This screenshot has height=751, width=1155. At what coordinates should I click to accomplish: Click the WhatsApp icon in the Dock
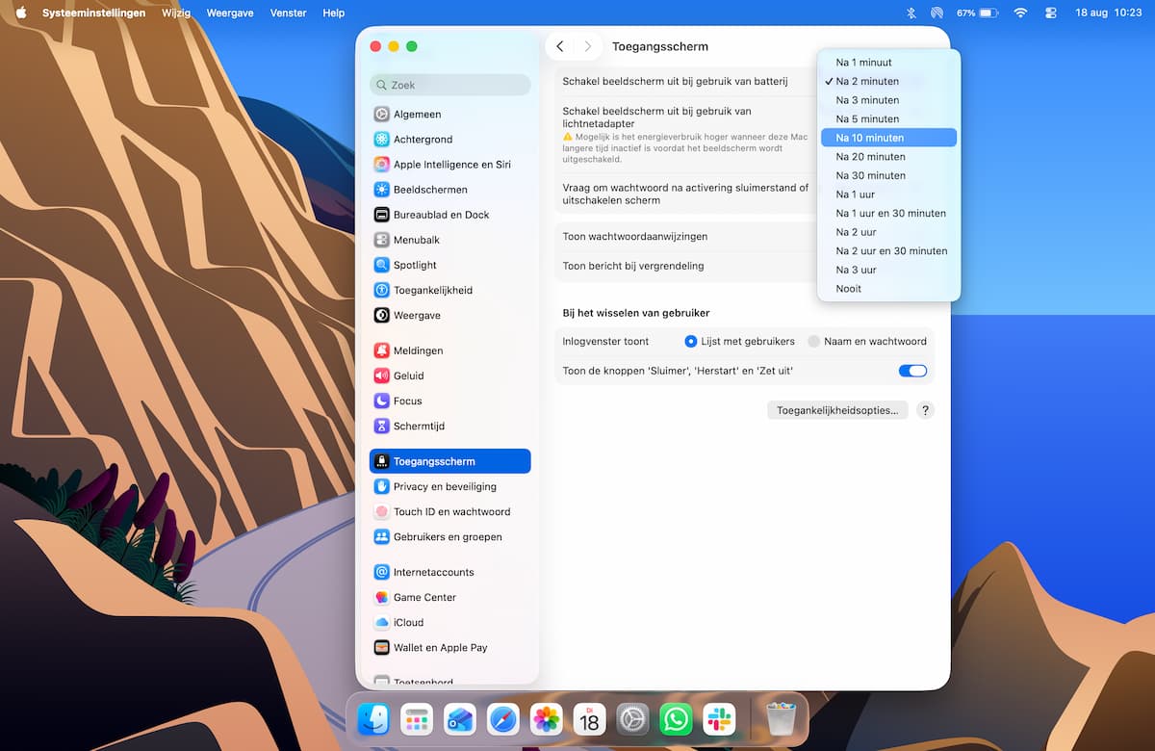(x=676, y=719)
